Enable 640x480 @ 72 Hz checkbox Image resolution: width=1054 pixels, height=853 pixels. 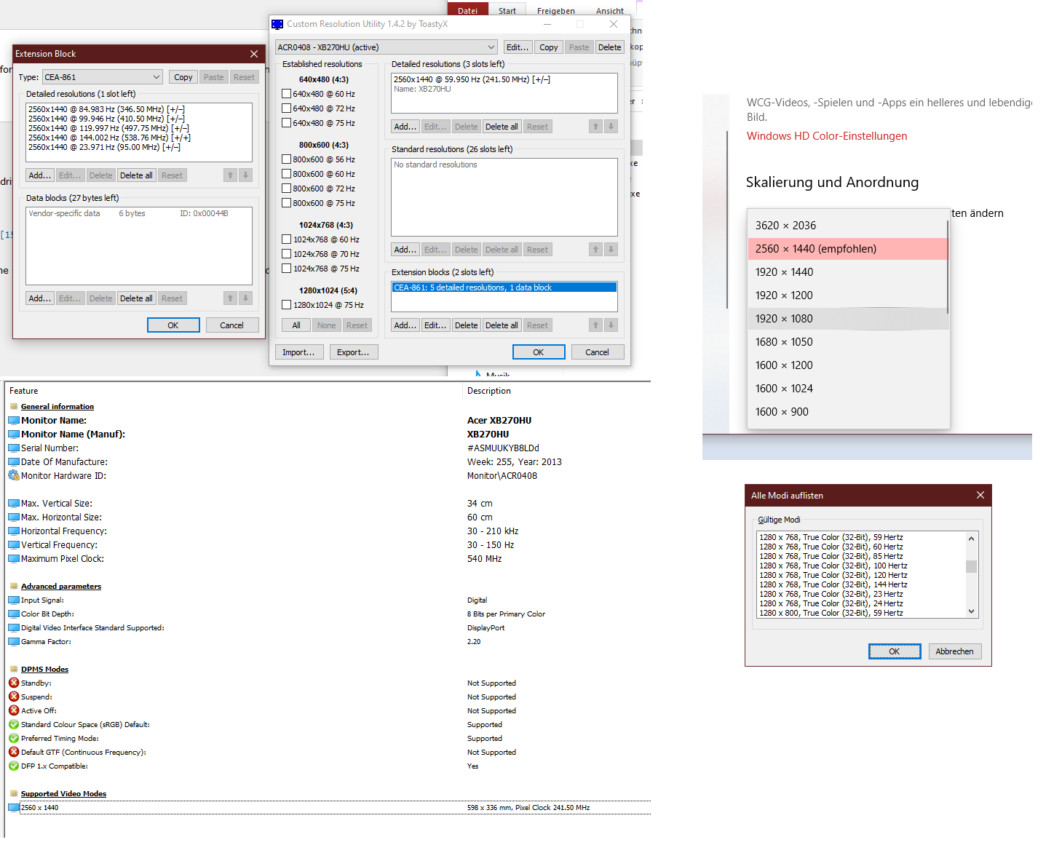(x=287, y=108)
